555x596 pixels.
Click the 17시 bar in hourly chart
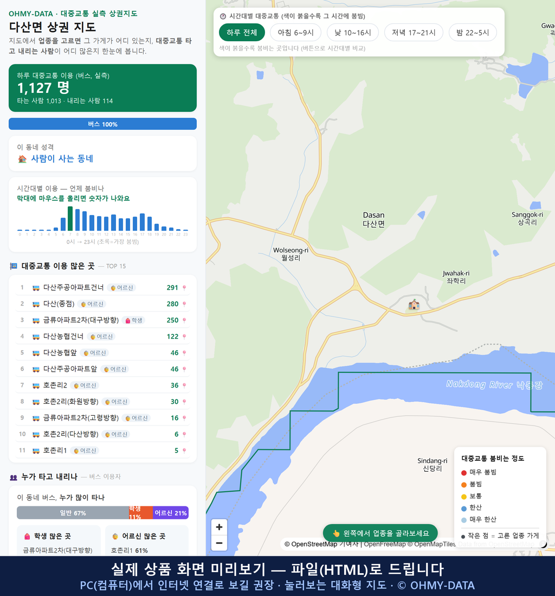click(x=143, y=222)
